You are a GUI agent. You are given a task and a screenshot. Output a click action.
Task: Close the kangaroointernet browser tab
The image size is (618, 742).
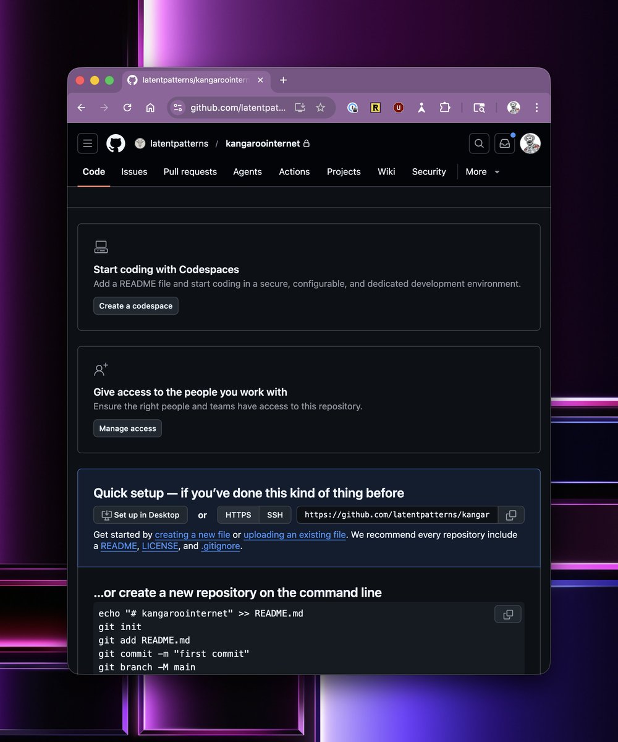260,80
